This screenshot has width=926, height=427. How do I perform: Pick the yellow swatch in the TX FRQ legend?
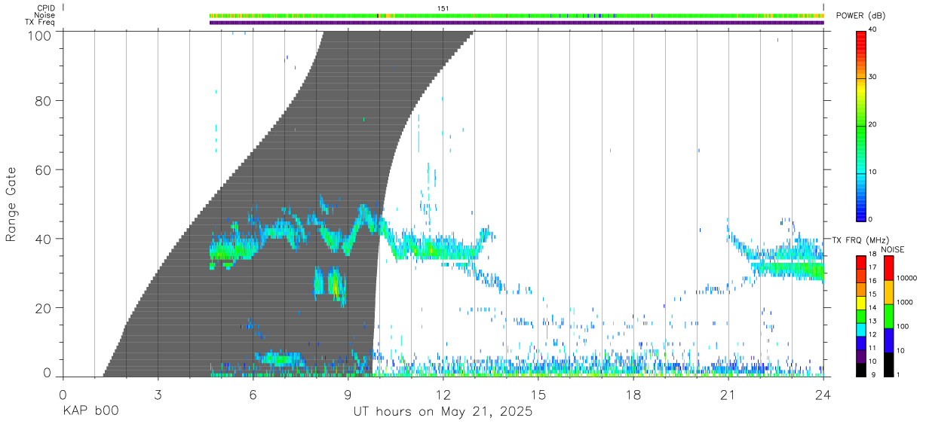(x=862, y=303)
